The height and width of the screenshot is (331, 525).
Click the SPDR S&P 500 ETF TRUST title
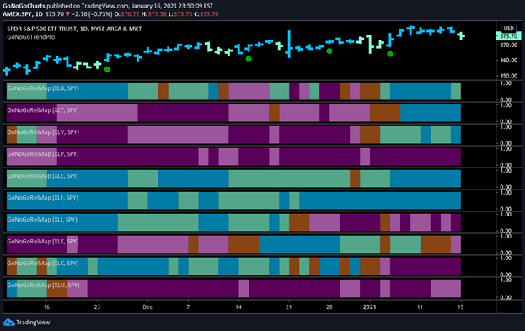(x=74, y=29)
